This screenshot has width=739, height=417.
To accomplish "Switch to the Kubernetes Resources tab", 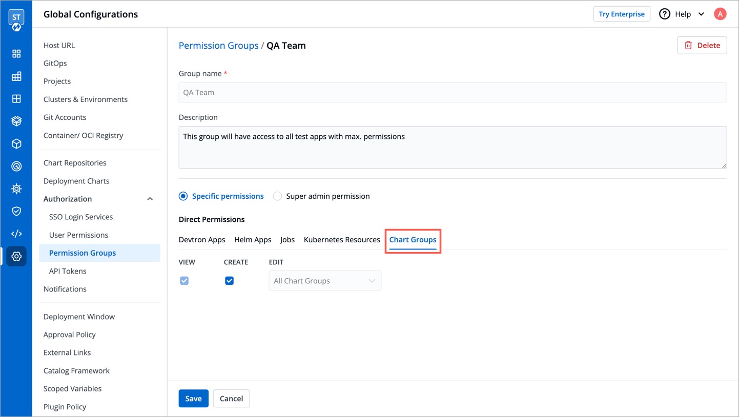I will [342, 240].
